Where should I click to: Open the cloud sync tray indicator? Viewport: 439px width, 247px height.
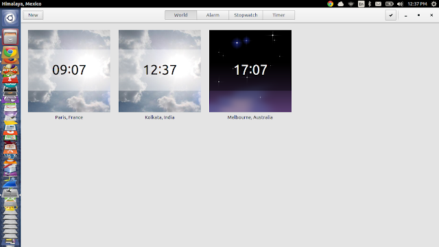coord(340,3)
